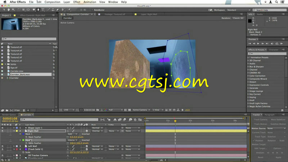The height and width of the screenshot is (162, 288).
Task: Toggle Mask Feather stopwatch under Mask 1
Action: click(26, 137)
